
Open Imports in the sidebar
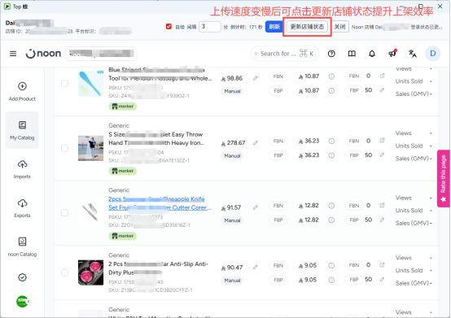[22, 169]
